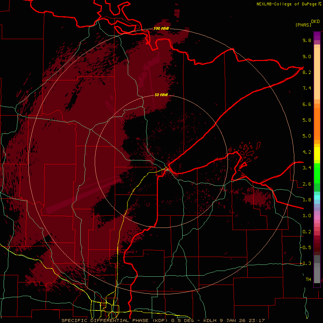Select the DKD label above the color scale

point(315,22)
